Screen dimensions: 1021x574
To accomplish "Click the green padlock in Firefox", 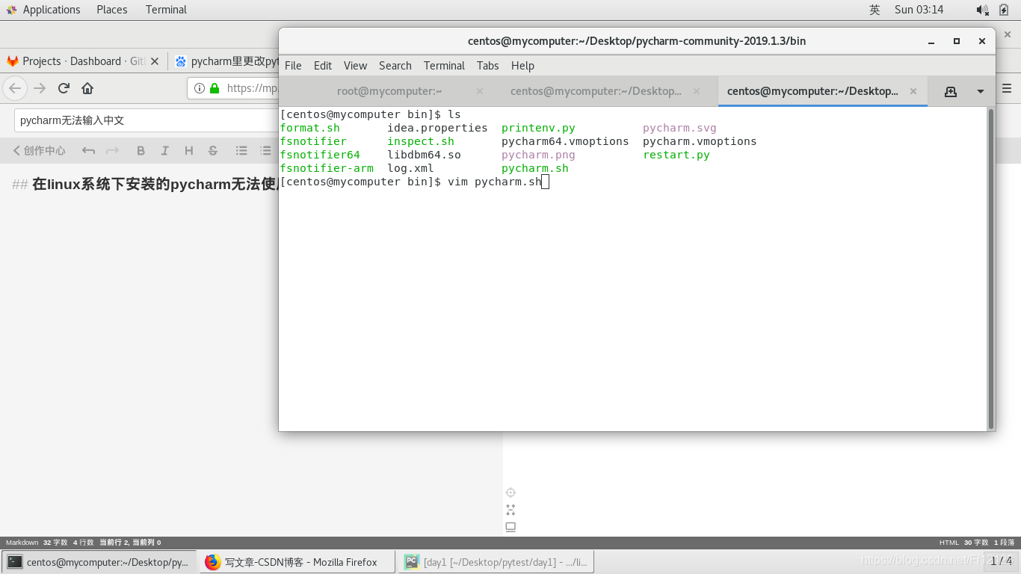I will (215, 88).
